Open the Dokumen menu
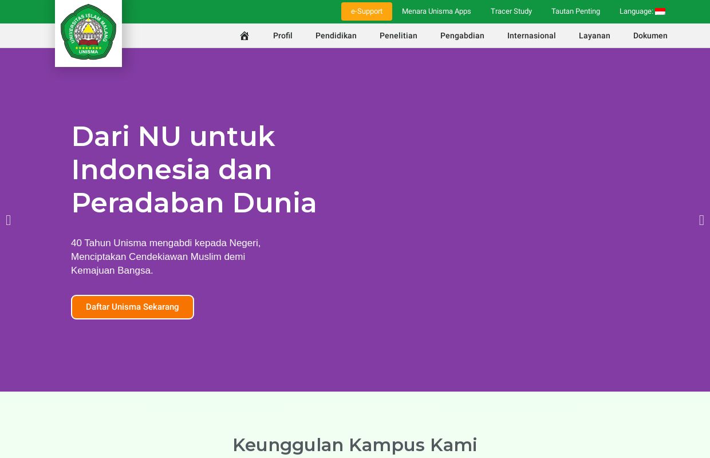This screenshot has height=458, width=710. (x=650, y=35)
